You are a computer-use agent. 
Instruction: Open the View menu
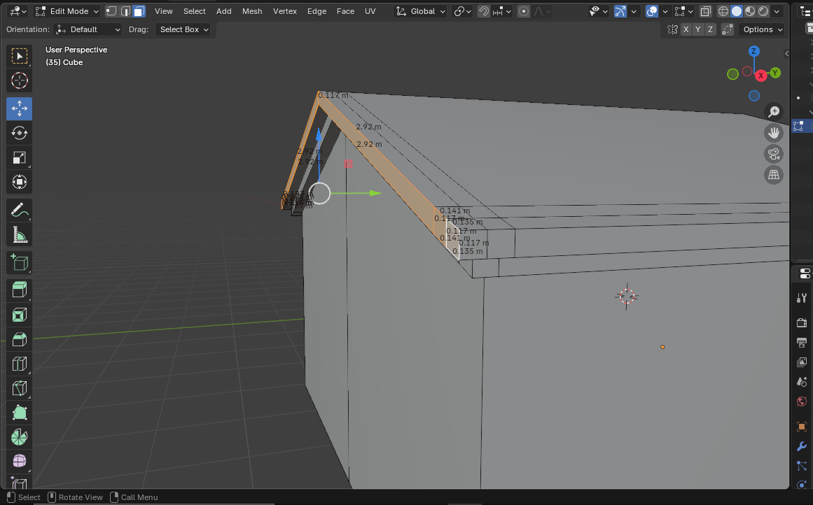pos(163,11)
